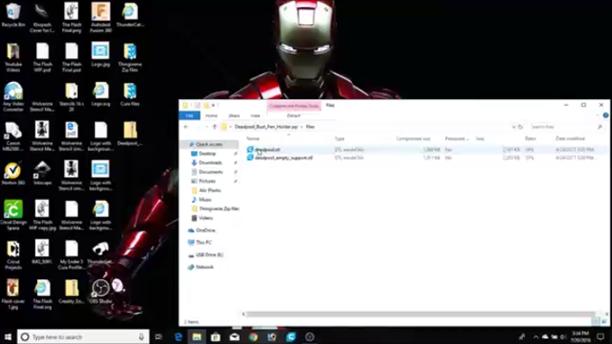Screen dimensions: 612x344
Task: Go back with the Explorer back arrow
Action: tap(186, 127)
